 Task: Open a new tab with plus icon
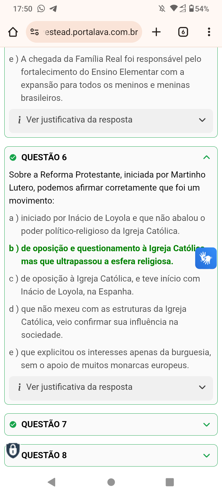coord(156,32)
